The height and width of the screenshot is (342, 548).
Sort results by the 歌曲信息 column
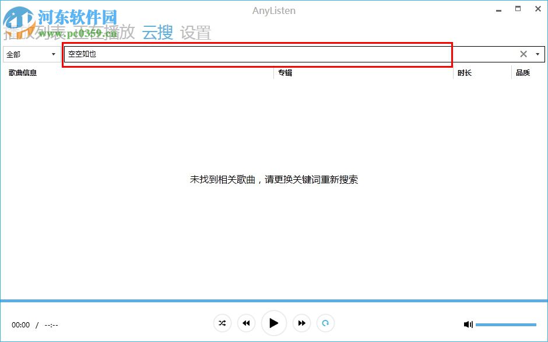(22, 72)
